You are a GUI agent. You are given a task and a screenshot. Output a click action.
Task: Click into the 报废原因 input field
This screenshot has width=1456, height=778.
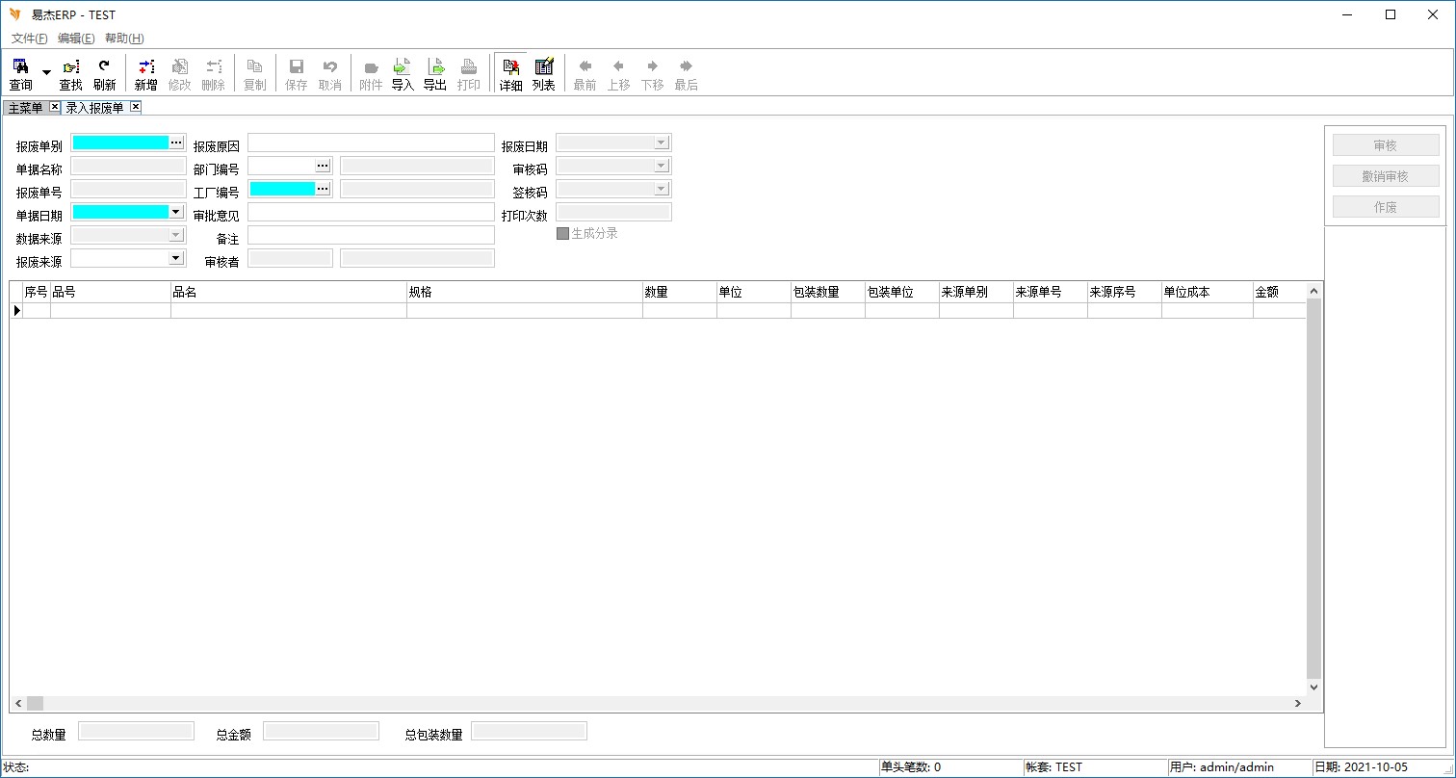click(371, 143)
